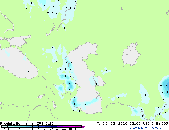Click the legend scale label '0.5'
This screenshot has width=169, height=130.
[x=9, y=129]
